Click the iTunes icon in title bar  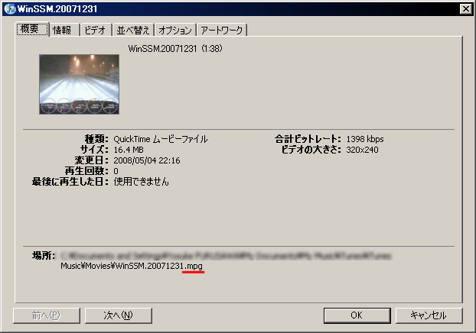pyautogui.click(x=9, y=8)
